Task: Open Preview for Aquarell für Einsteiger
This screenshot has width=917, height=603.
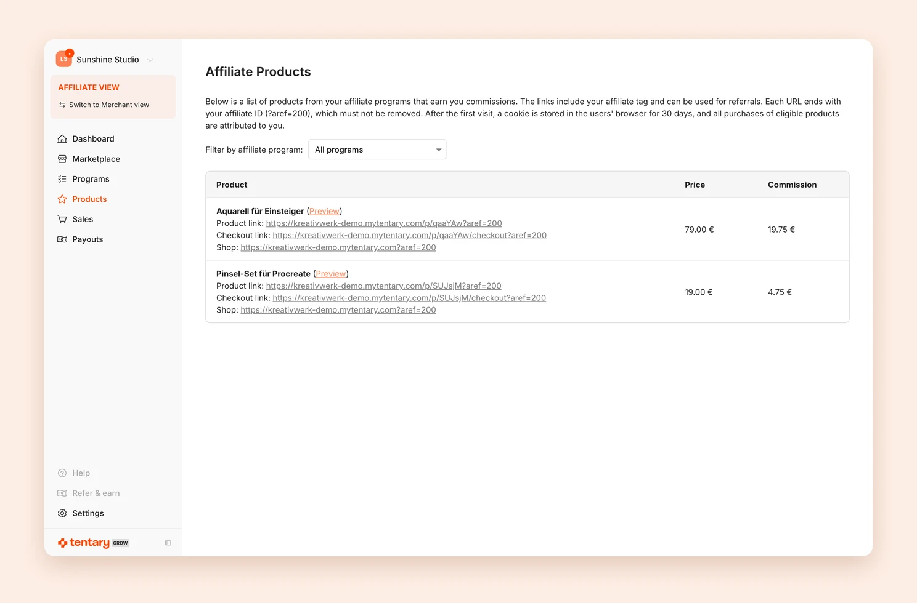Action: click(x=324, y=211)
